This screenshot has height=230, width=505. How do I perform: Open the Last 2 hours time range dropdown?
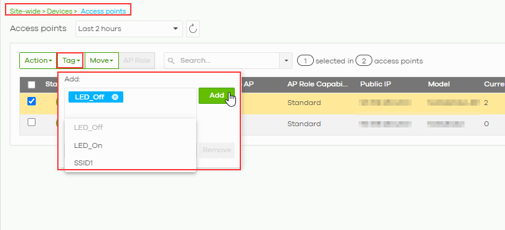(x=129, y=29)
